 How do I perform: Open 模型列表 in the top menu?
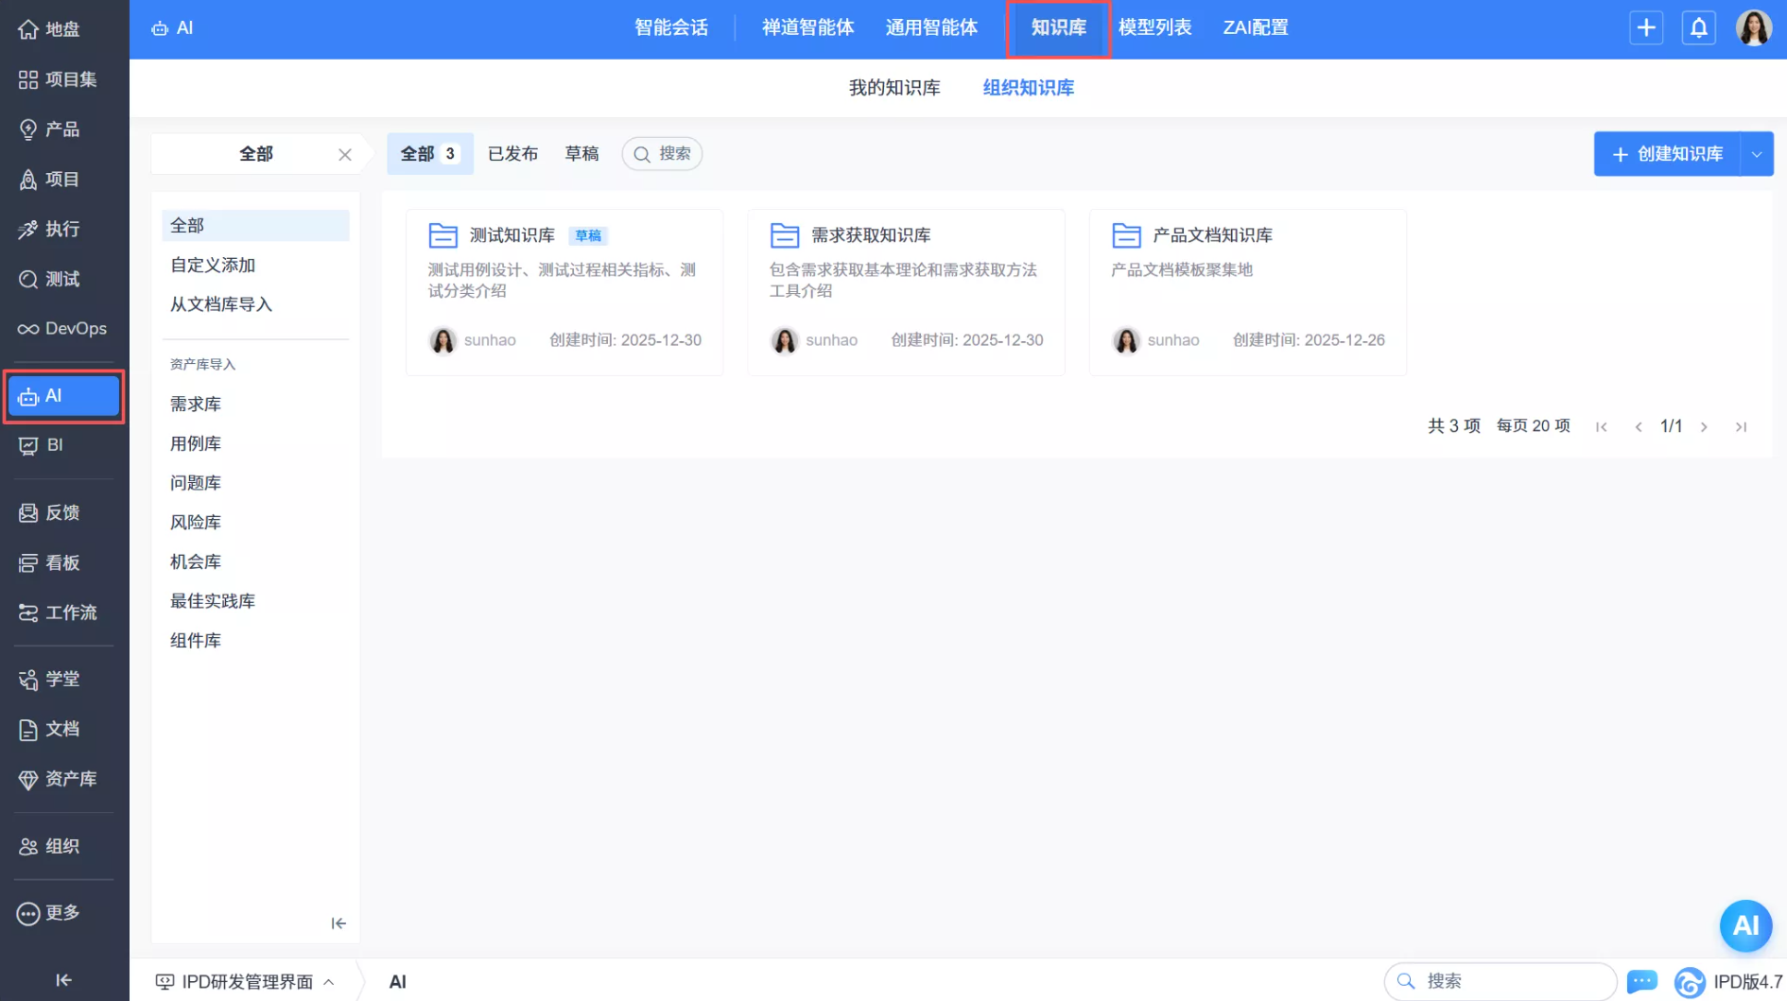pyautogui.click(x=1155, y=27)
